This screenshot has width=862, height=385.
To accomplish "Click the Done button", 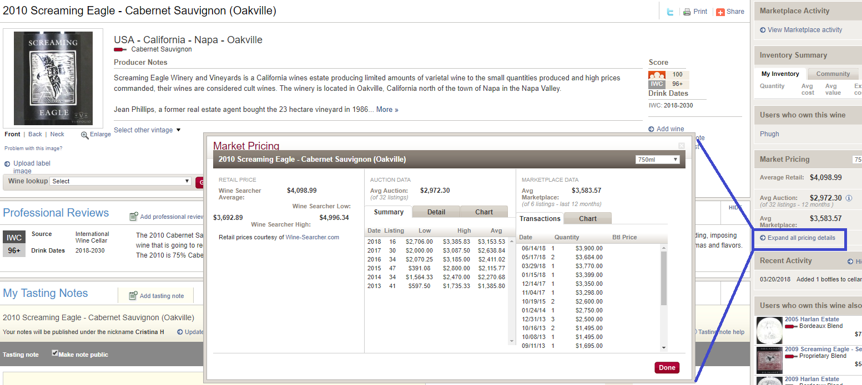I will [x=667, y=367].
